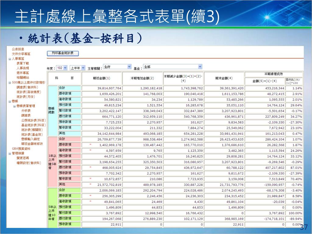Image resolution: width=312 pixels, height=234 pixels.
Task: Click the 期末金額(4) column header
Action: tap(224, 78)
